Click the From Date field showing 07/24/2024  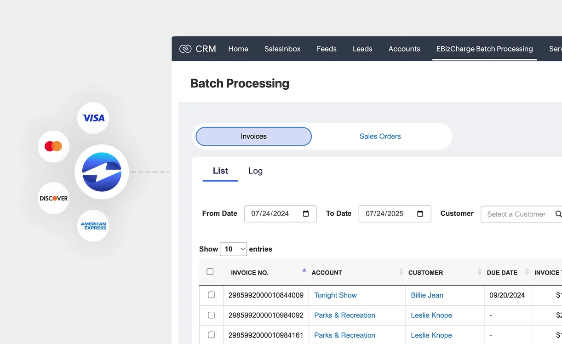click(x=281, y=214)
